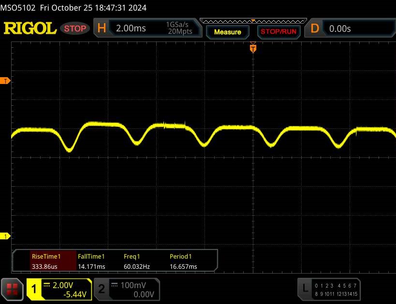Click channel 1 -5.44V offset value

point(75,294)
